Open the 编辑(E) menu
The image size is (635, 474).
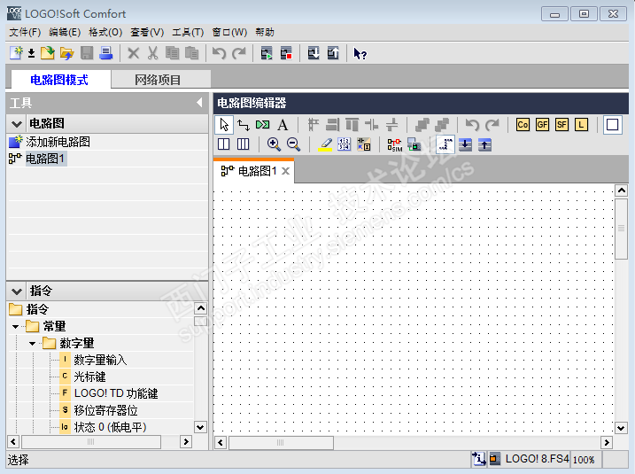65,32
